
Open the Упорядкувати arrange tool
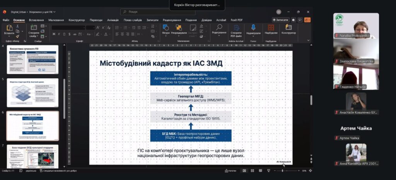click(x=179, y=28)
